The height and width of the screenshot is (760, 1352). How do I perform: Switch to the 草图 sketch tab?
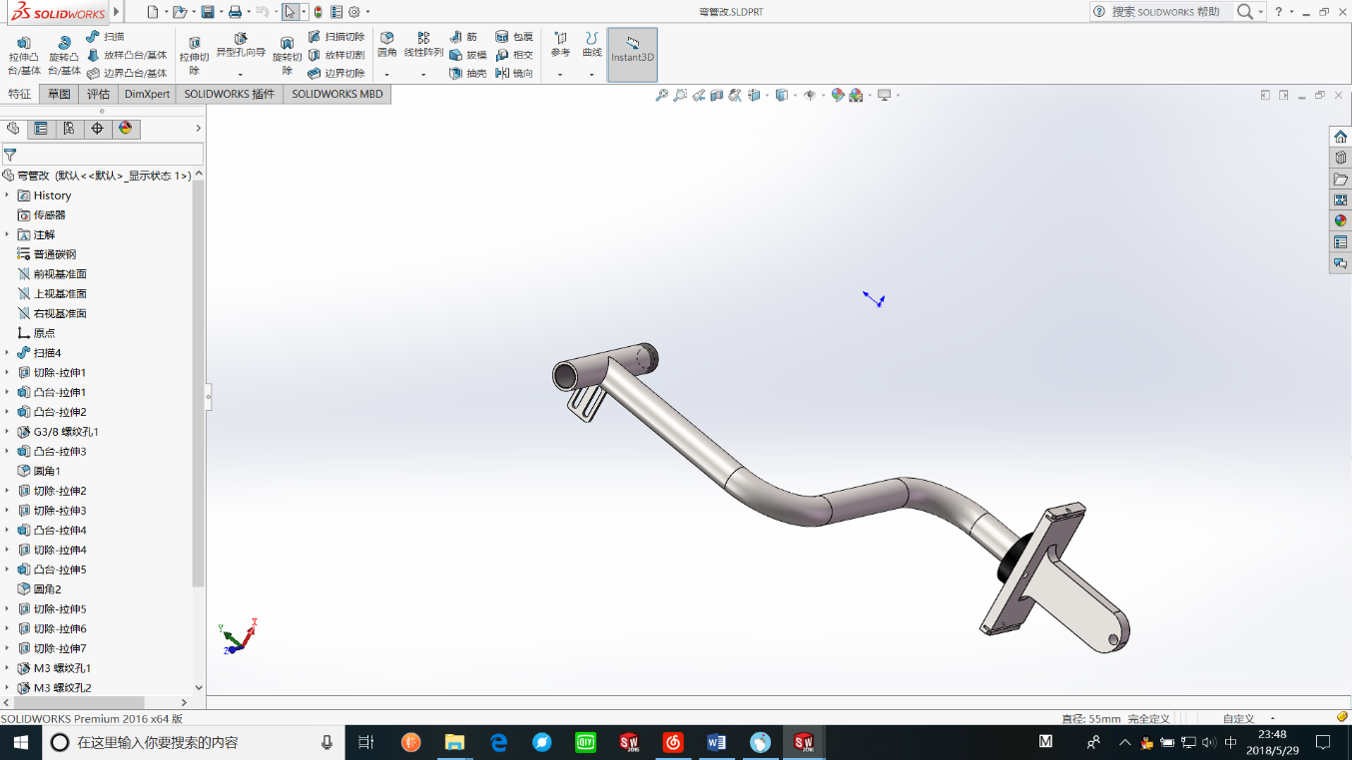tap(59, 94)
